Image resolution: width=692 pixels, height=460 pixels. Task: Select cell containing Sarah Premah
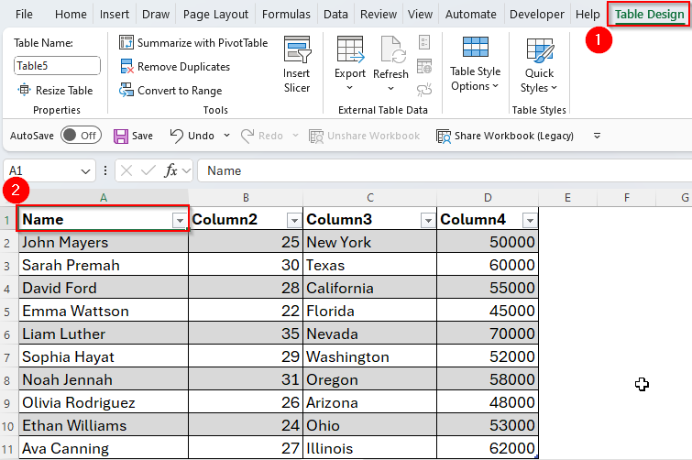(x=103, y=265)
